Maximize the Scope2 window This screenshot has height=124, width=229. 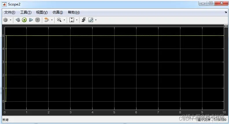tap(210, 3)
